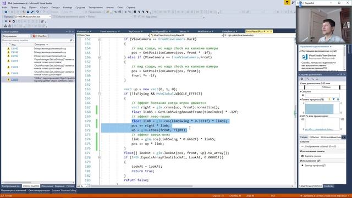Select the last highlighted warning row in error list
The image size is (352, 198).
tap(38, 79)
